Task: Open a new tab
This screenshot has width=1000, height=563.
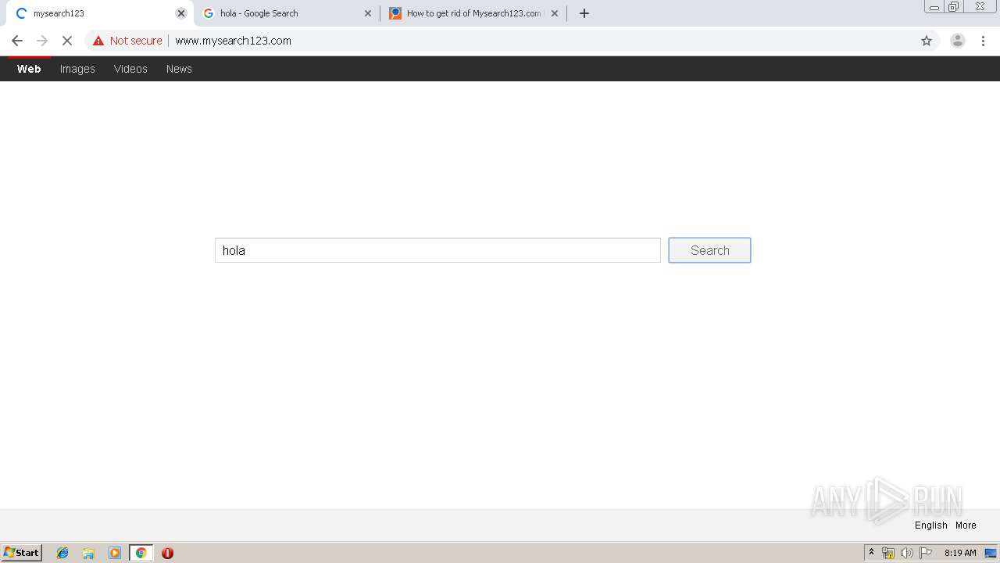Action: 584,13
